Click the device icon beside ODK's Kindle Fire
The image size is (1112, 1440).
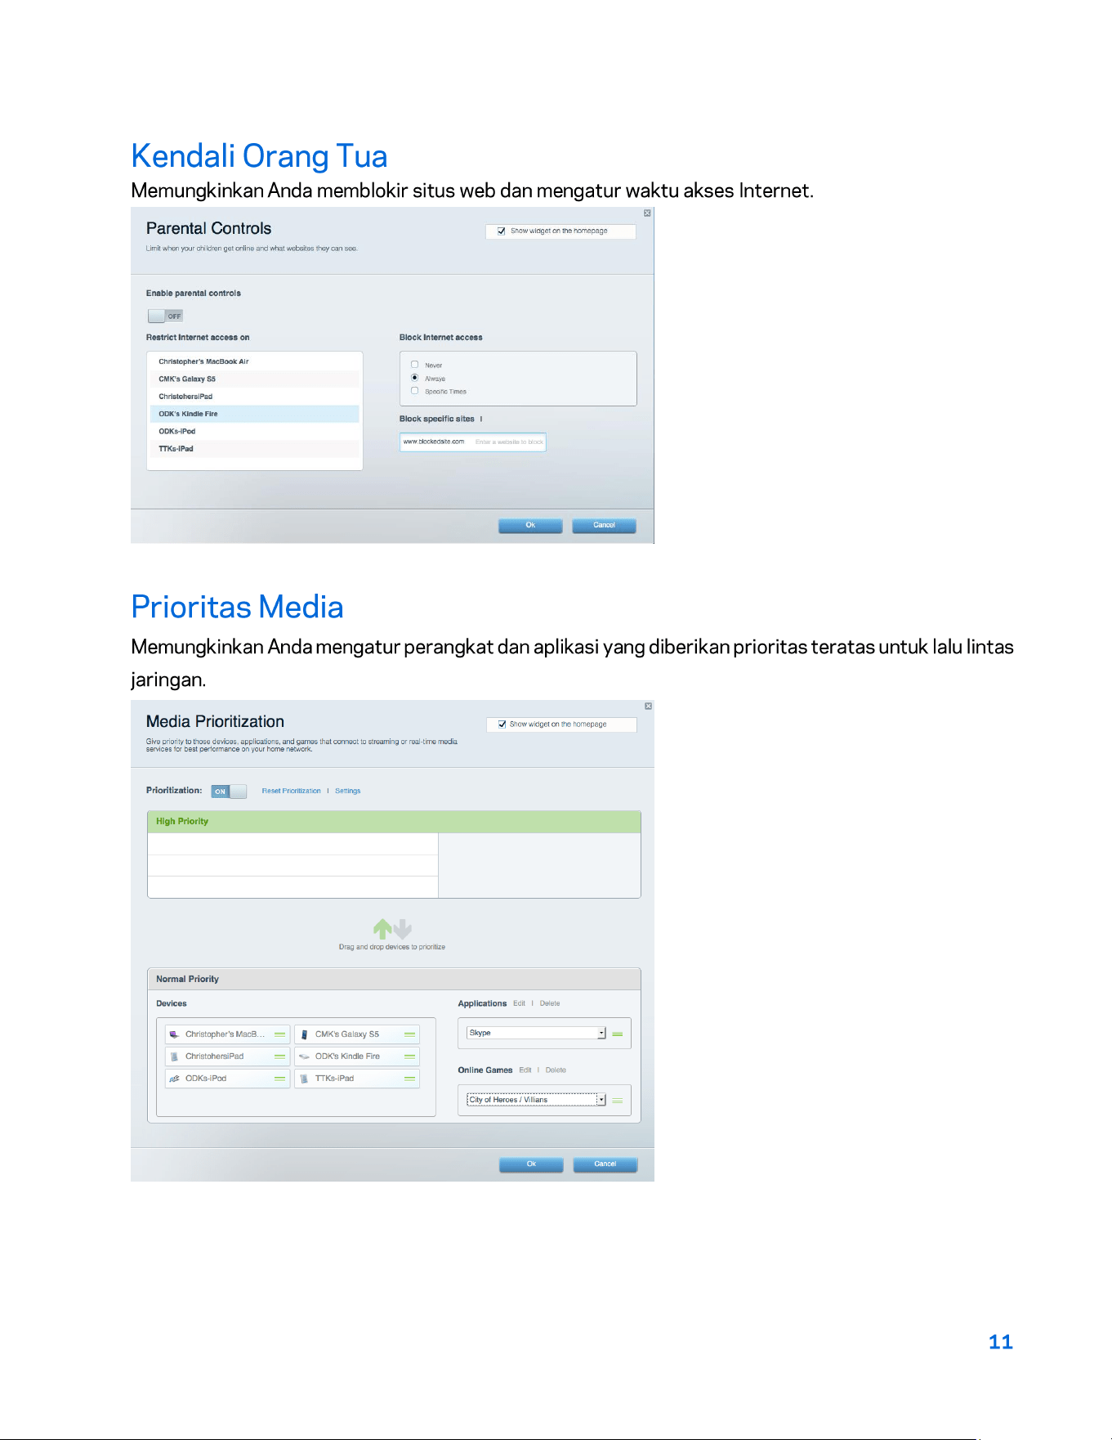(x=304, y=1056)
